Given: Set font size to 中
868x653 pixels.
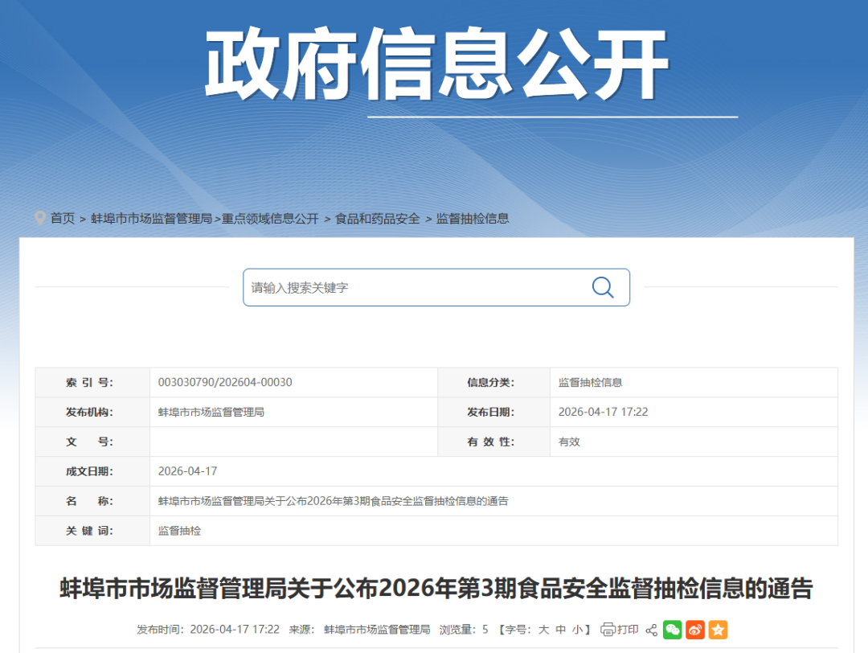Looking at the screenshot, I should 561,630.
